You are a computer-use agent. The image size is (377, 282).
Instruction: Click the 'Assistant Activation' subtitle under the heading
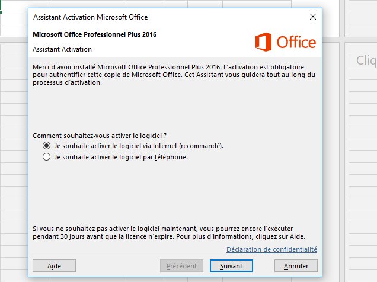(62, 49)
